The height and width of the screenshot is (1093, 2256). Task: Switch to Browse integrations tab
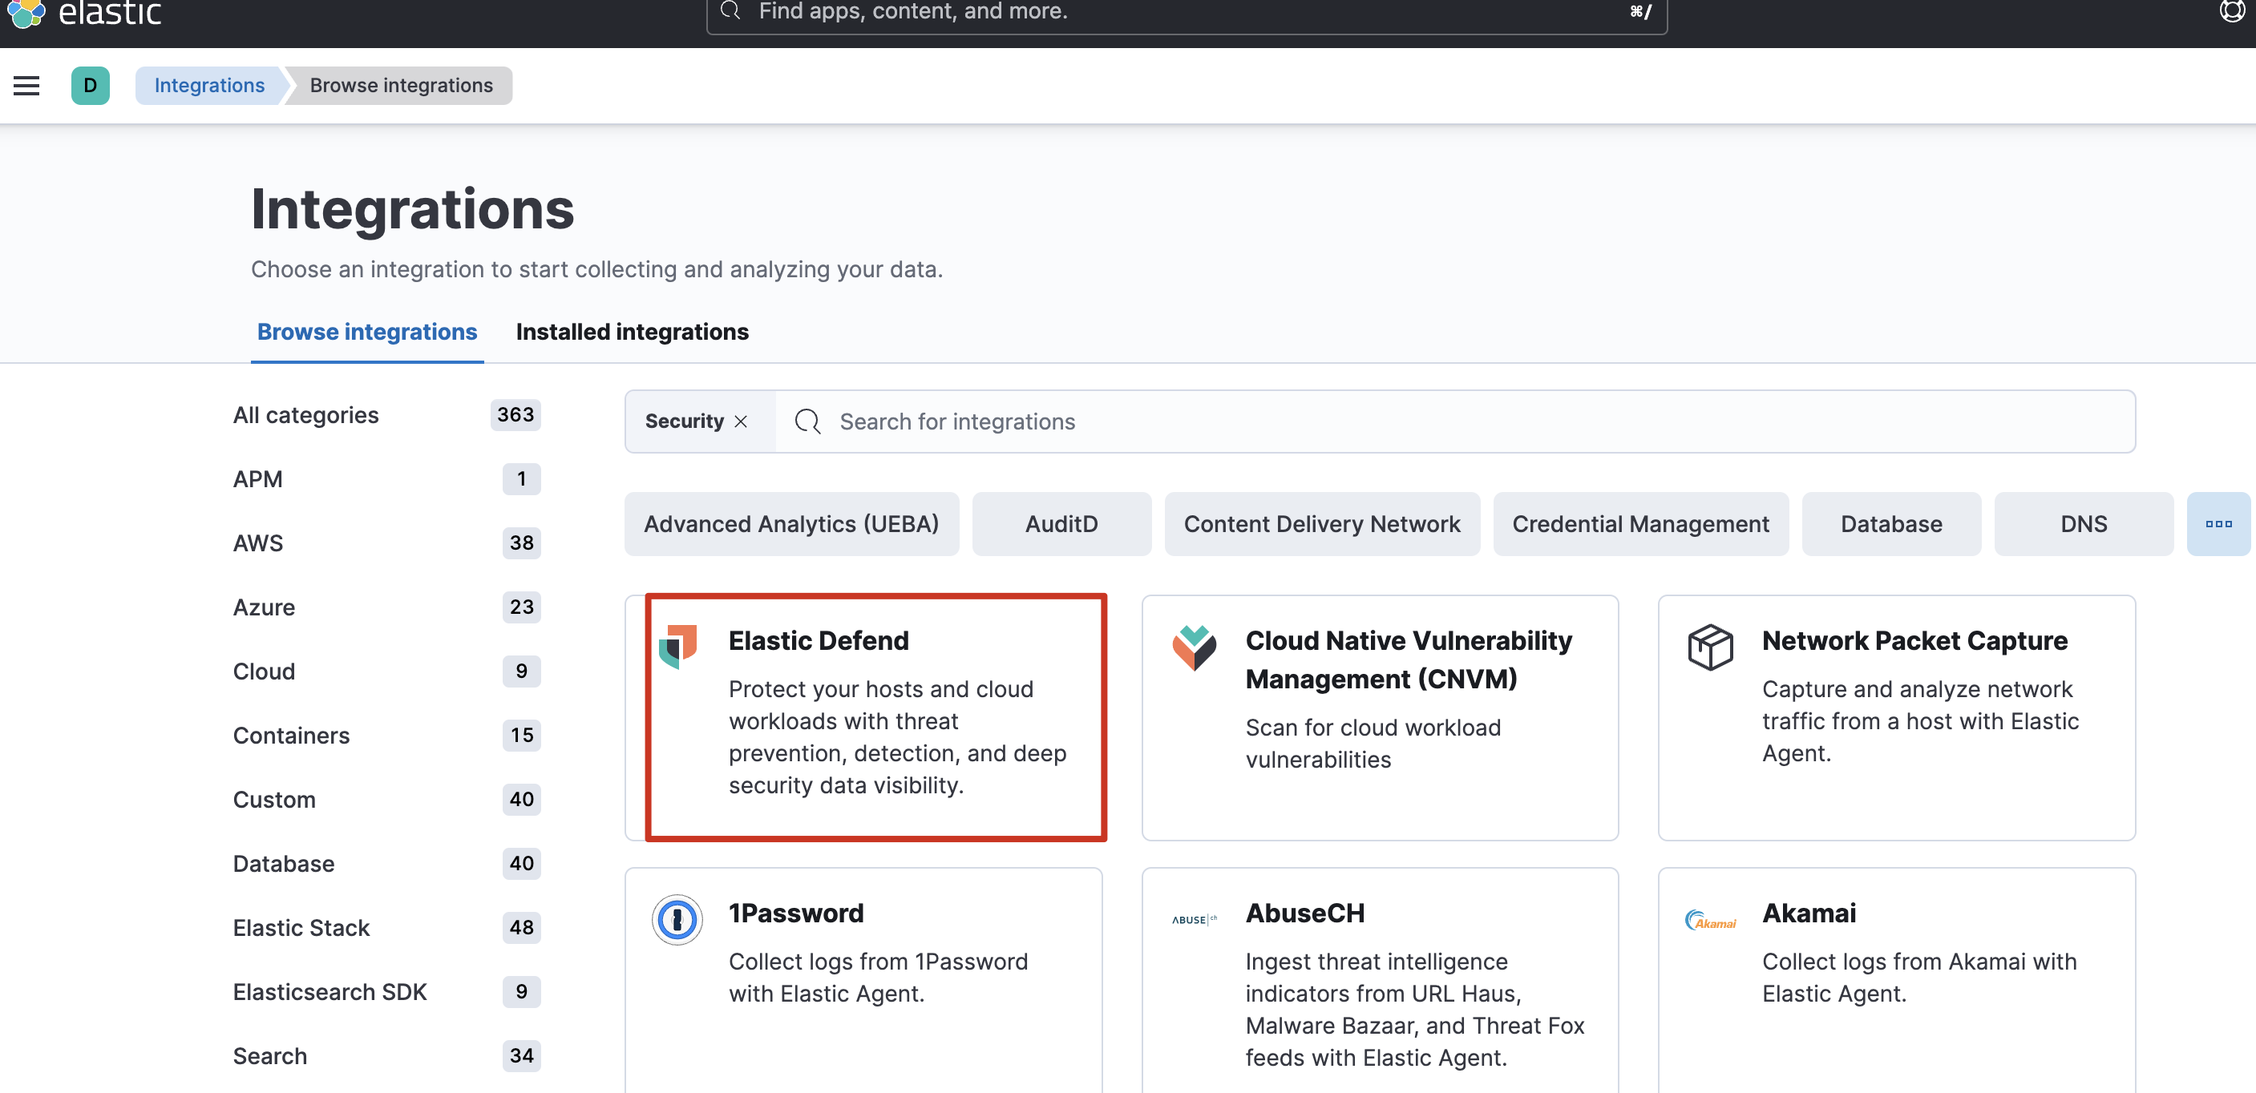(x=367, y=332)
